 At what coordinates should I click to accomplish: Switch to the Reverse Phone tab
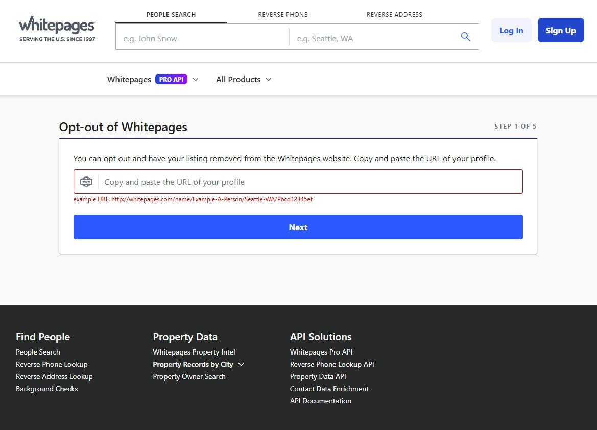[x=283, y=14]
